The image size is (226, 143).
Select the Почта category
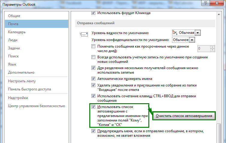click(37, 24)
